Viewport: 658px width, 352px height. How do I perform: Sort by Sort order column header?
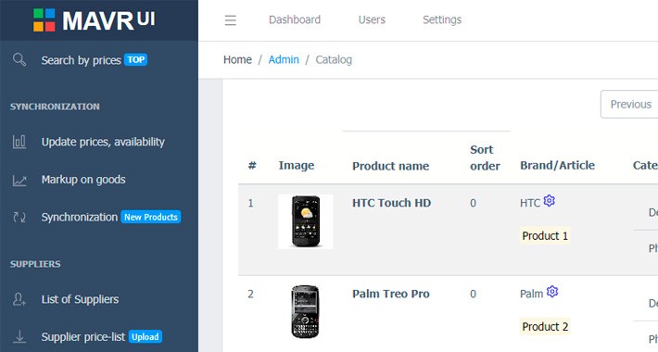[x=485, y=157]
